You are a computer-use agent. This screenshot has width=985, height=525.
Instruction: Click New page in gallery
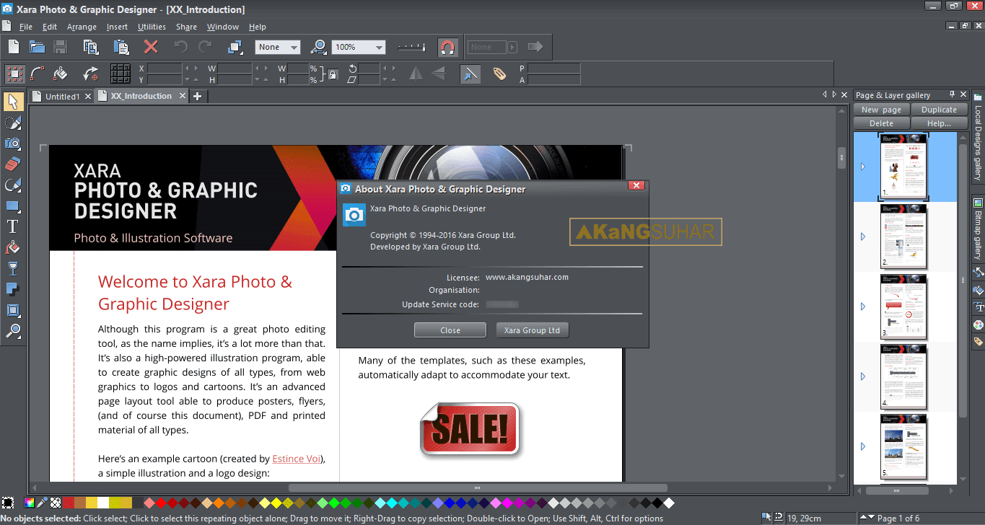[x=882, y=110]
